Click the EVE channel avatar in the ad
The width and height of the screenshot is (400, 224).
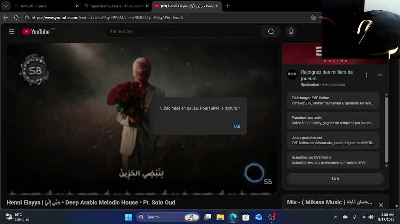tap(292, 74)
